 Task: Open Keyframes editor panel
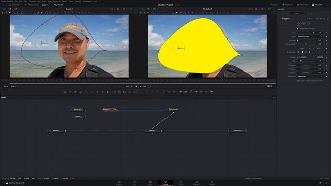pos(288,5)
